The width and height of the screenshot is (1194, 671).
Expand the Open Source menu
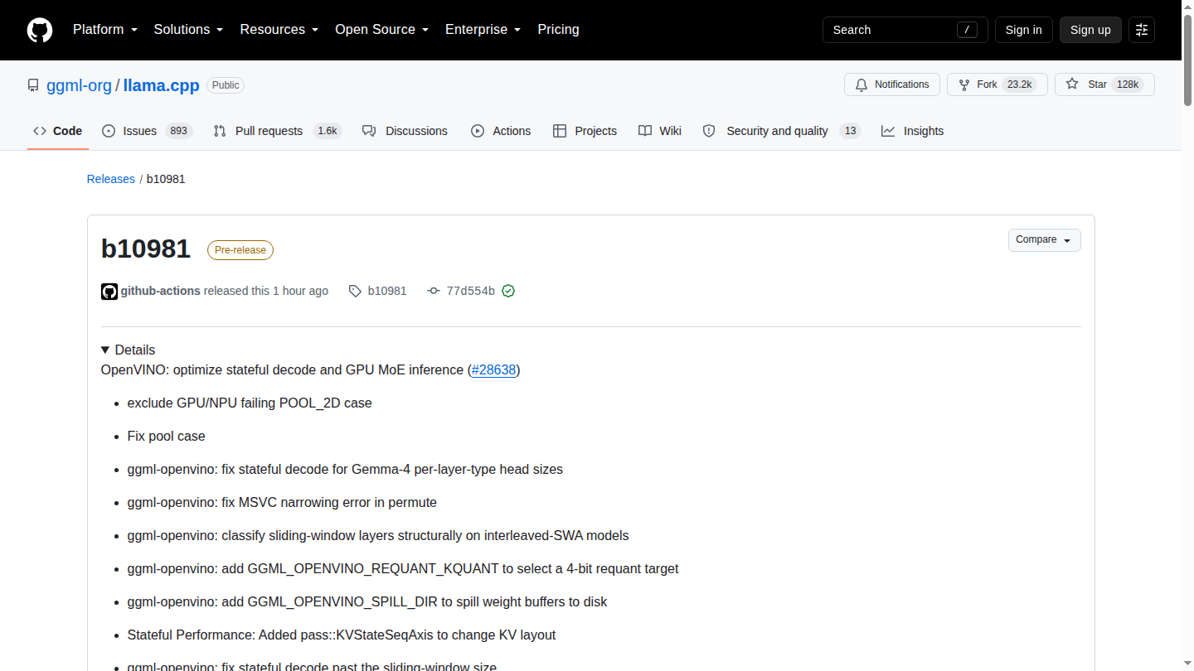pyautogui.click(x=382, y=29)
